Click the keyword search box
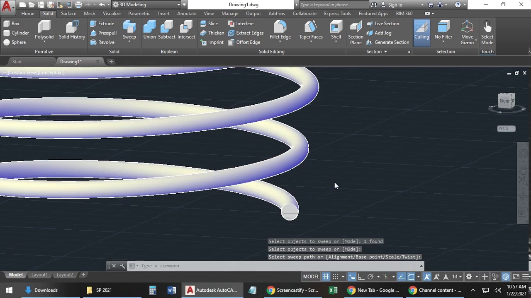 [333, 5]
